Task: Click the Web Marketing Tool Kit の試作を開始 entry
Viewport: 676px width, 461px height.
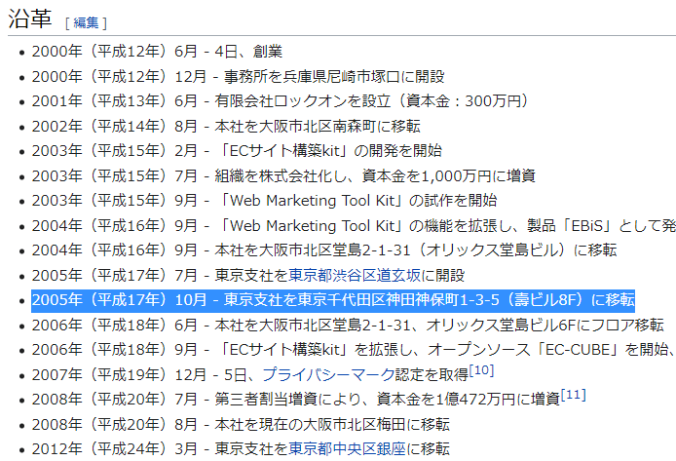Action: click(264, 201)
